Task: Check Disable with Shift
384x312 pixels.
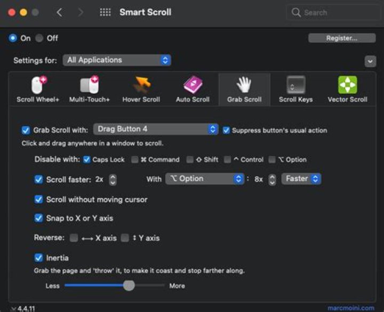Action: (190, 159)
